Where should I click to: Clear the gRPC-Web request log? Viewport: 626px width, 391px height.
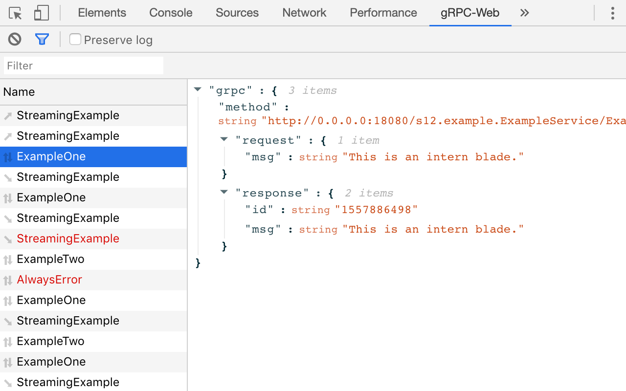click(x=14, y=39)
